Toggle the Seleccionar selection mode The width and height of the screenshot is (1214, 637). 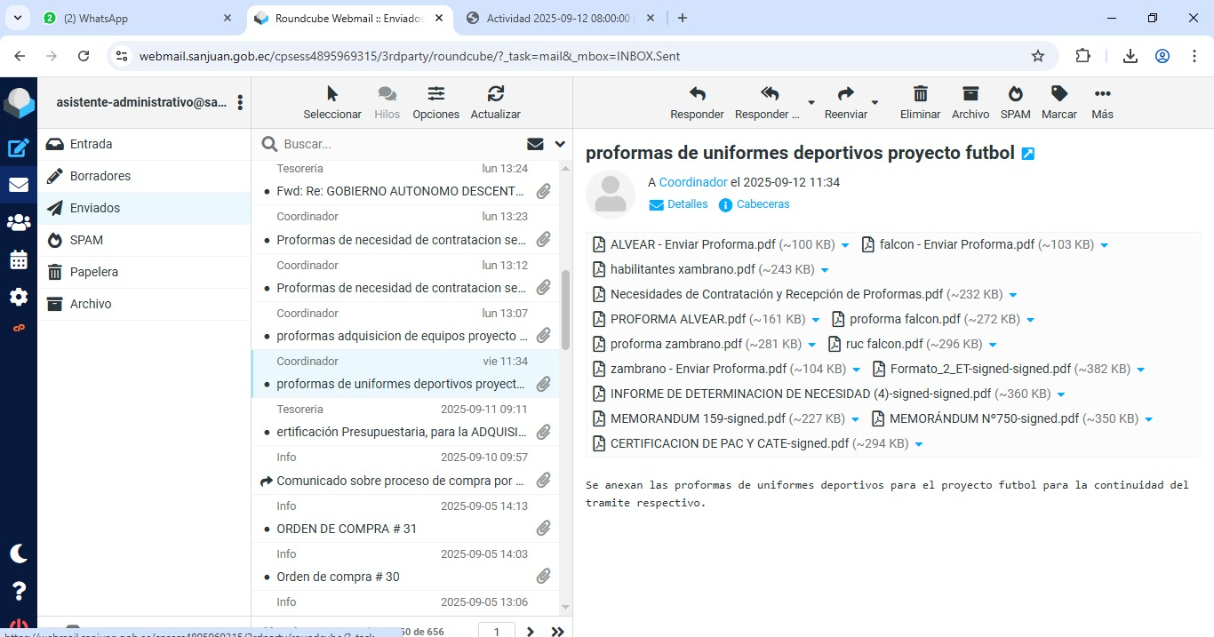coord(332,94)
